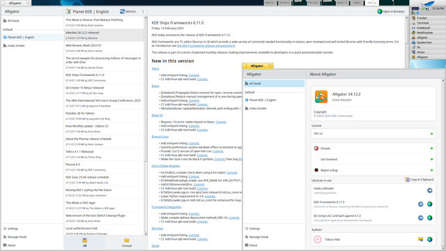This screenshot has height=251, width=446.
Task: Refresh the Planet KDE feed
Action: tap(128, 11)
